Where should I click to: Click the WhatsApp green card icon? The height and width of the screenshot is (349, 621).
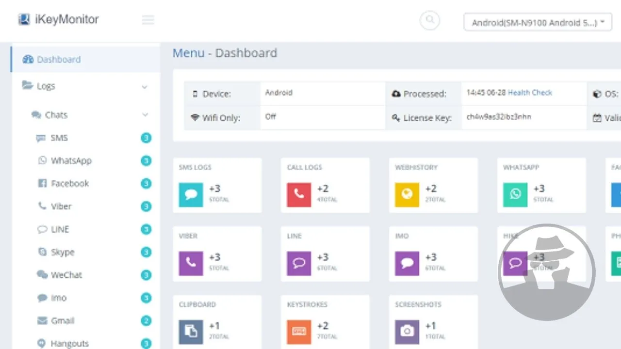point(515,195)
